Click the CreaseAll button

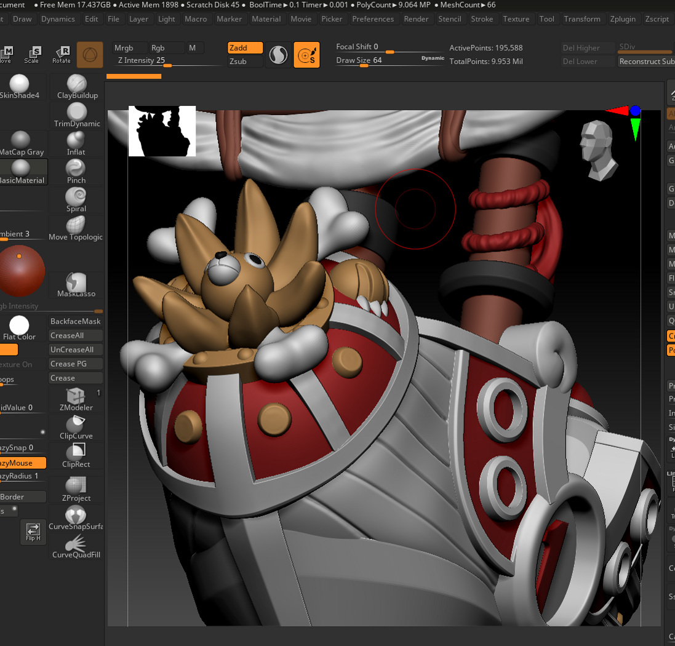coord(76,335)
